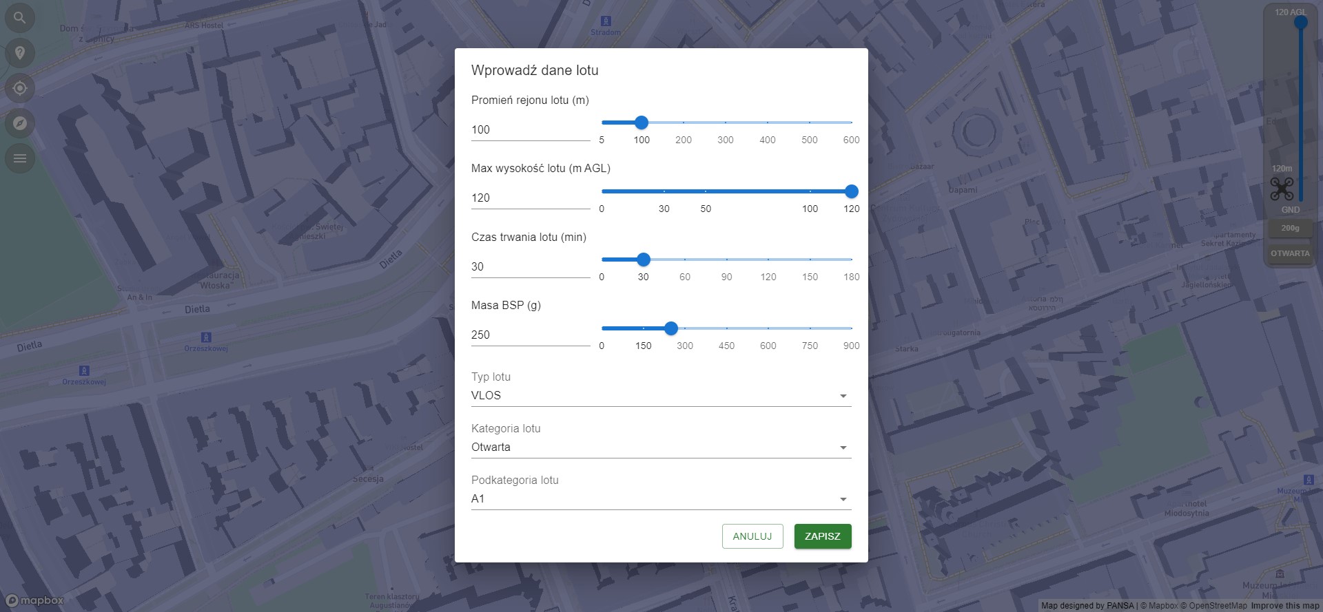Open the hamburger menu icon
The height and width of the screenshot is (612, 1323).
[x=20, y=158]
